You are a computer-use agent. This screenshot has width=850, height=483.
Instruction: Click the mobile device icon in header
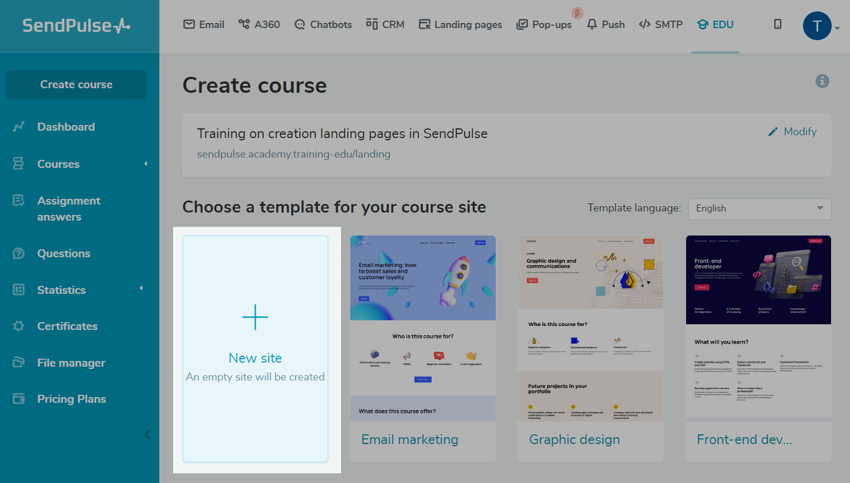pyautogui.click(x=778, y=24)
